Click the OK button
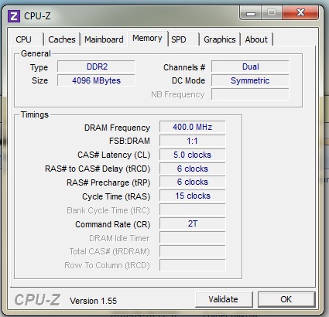This screenshot has height=317, width=329. pyautogui.click(x=286, y=299)
